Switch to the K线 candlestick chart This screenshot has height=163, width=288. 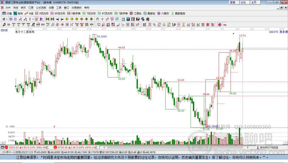click(29, 14)
